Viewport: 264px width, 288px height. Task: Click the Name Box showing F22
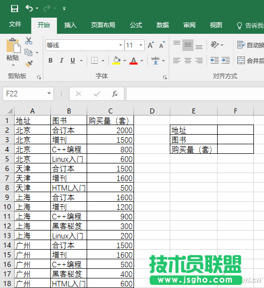pyautogui.click(x=25, y=94)
